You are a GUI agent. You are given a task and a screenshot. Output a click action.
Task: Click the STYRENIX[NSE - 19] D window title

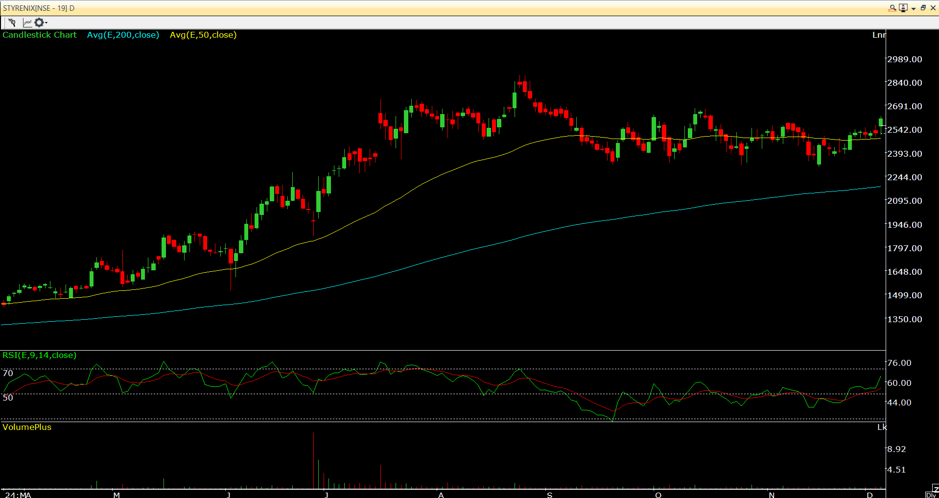pos(39,8)
